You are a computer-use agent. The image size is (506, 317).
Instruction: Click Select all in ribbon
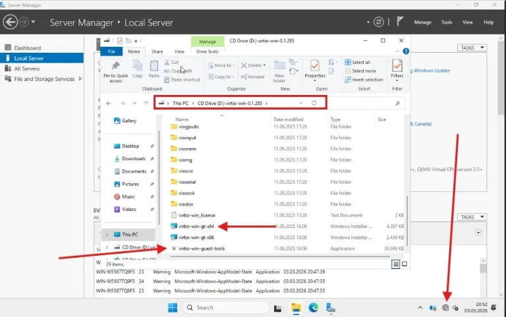(357, 62)
